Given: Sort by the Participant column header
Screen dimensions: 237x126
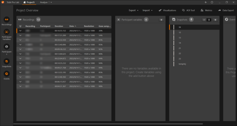Looking at the screenshot, I should [45, 26].
